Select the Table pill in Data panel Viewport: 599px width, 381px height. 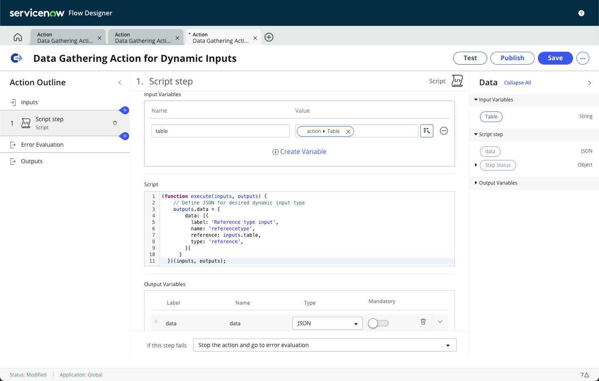click(491, 117)
